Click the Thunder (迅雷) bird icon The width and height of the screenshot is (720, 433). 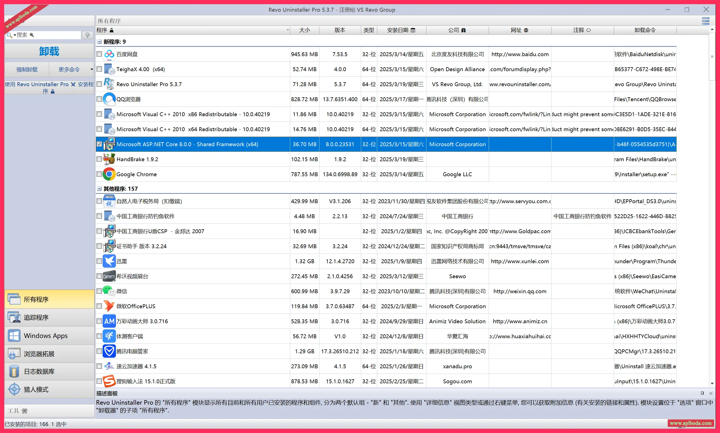109,261
